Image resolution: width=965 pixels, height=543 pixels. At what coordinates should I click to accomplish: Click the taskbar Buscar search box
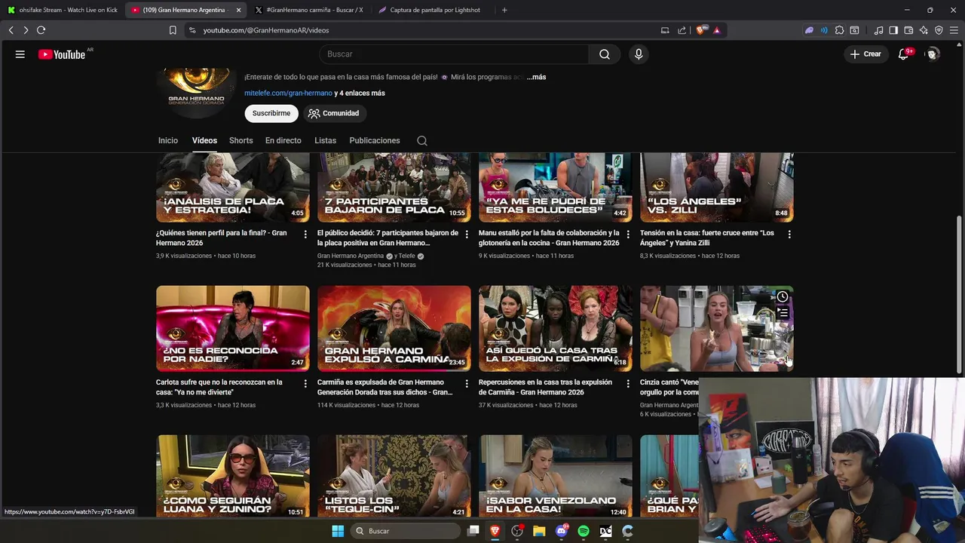point(406,531)
